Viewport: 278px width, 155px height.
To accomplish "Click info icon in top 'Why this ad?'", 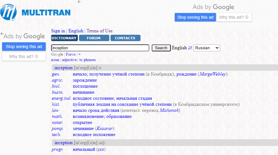I will 247,18.
